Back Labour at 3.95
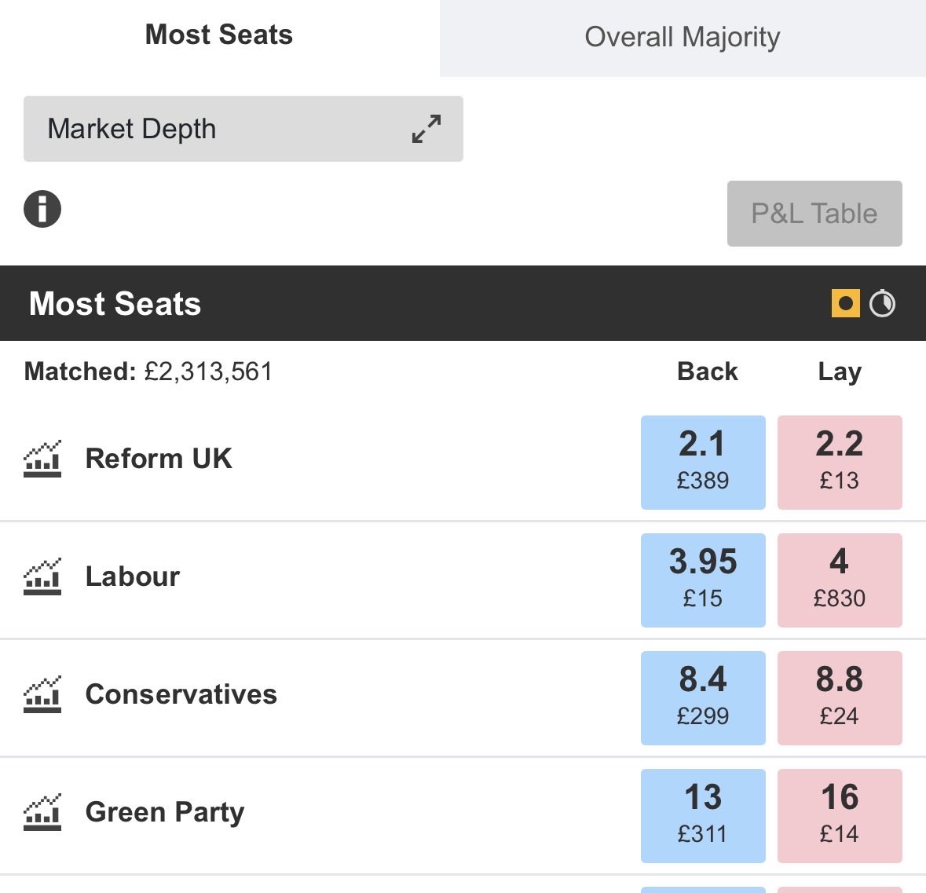This screenshot has height=893, width=926. tap(703, 580)
